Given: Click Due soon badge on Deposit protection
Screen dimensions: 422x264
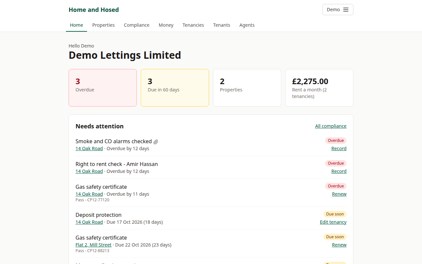Looking at the screenshot, I should click(335, 214).
